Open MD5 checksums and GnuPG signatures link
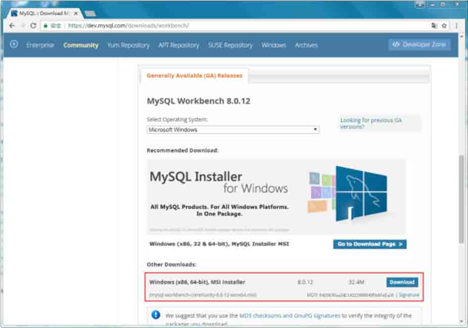Viewport: 468px width, 328px height. point(290,315)
